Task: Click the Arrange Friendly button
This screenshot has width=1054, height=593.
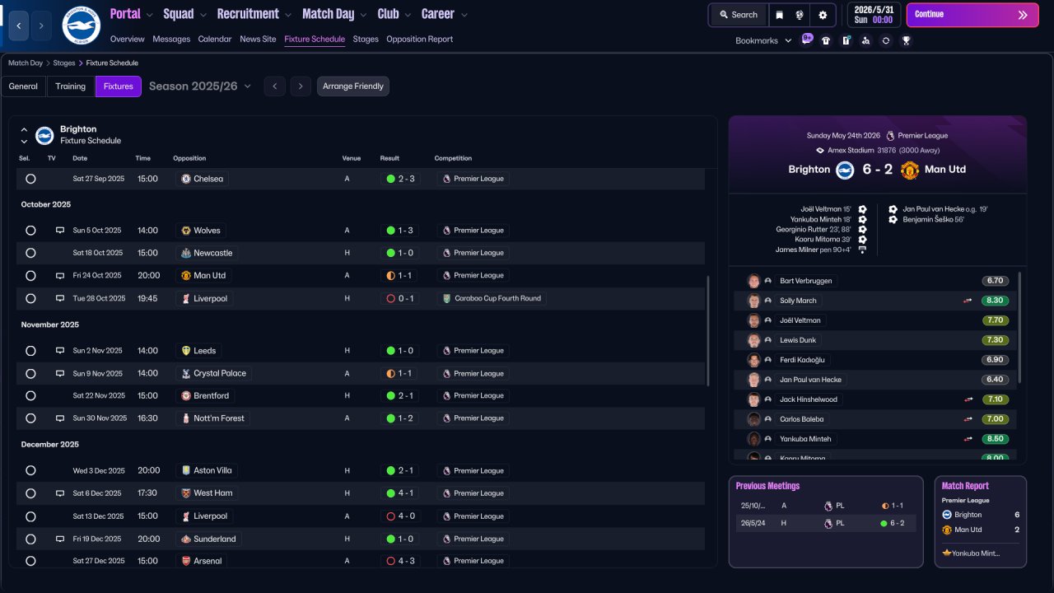Action: pyautogui.click(x=353, y=86)
